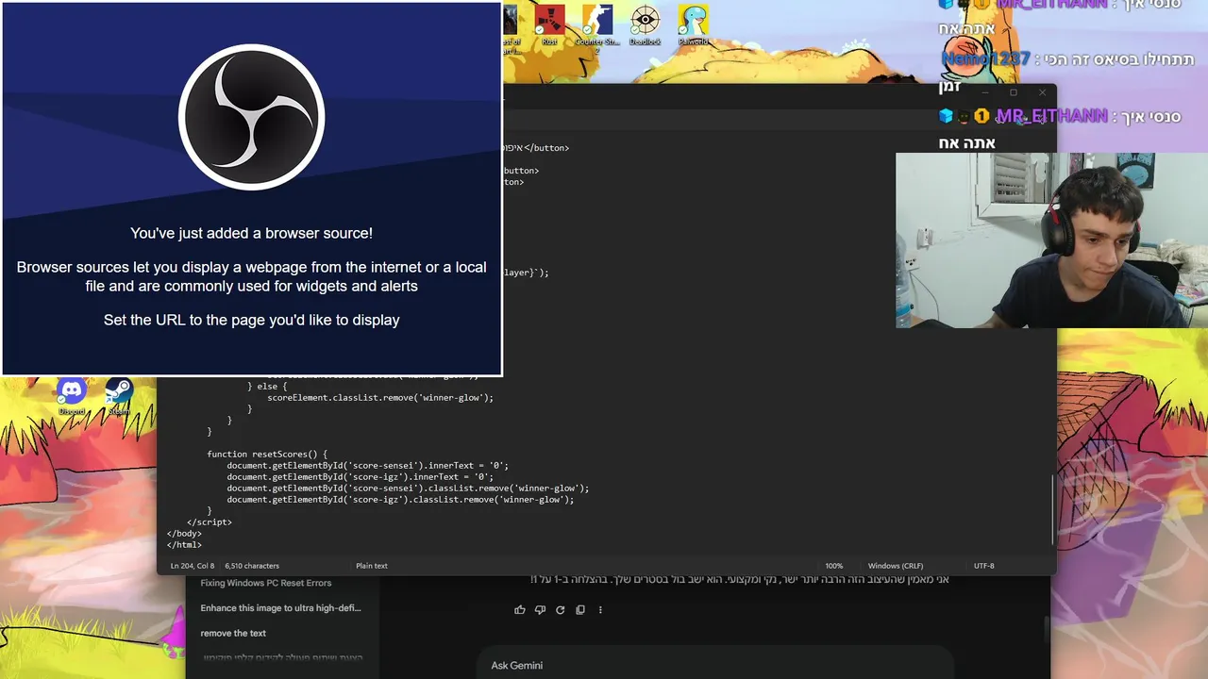Launch the Deadlock desktop icon

pos(646,25)
